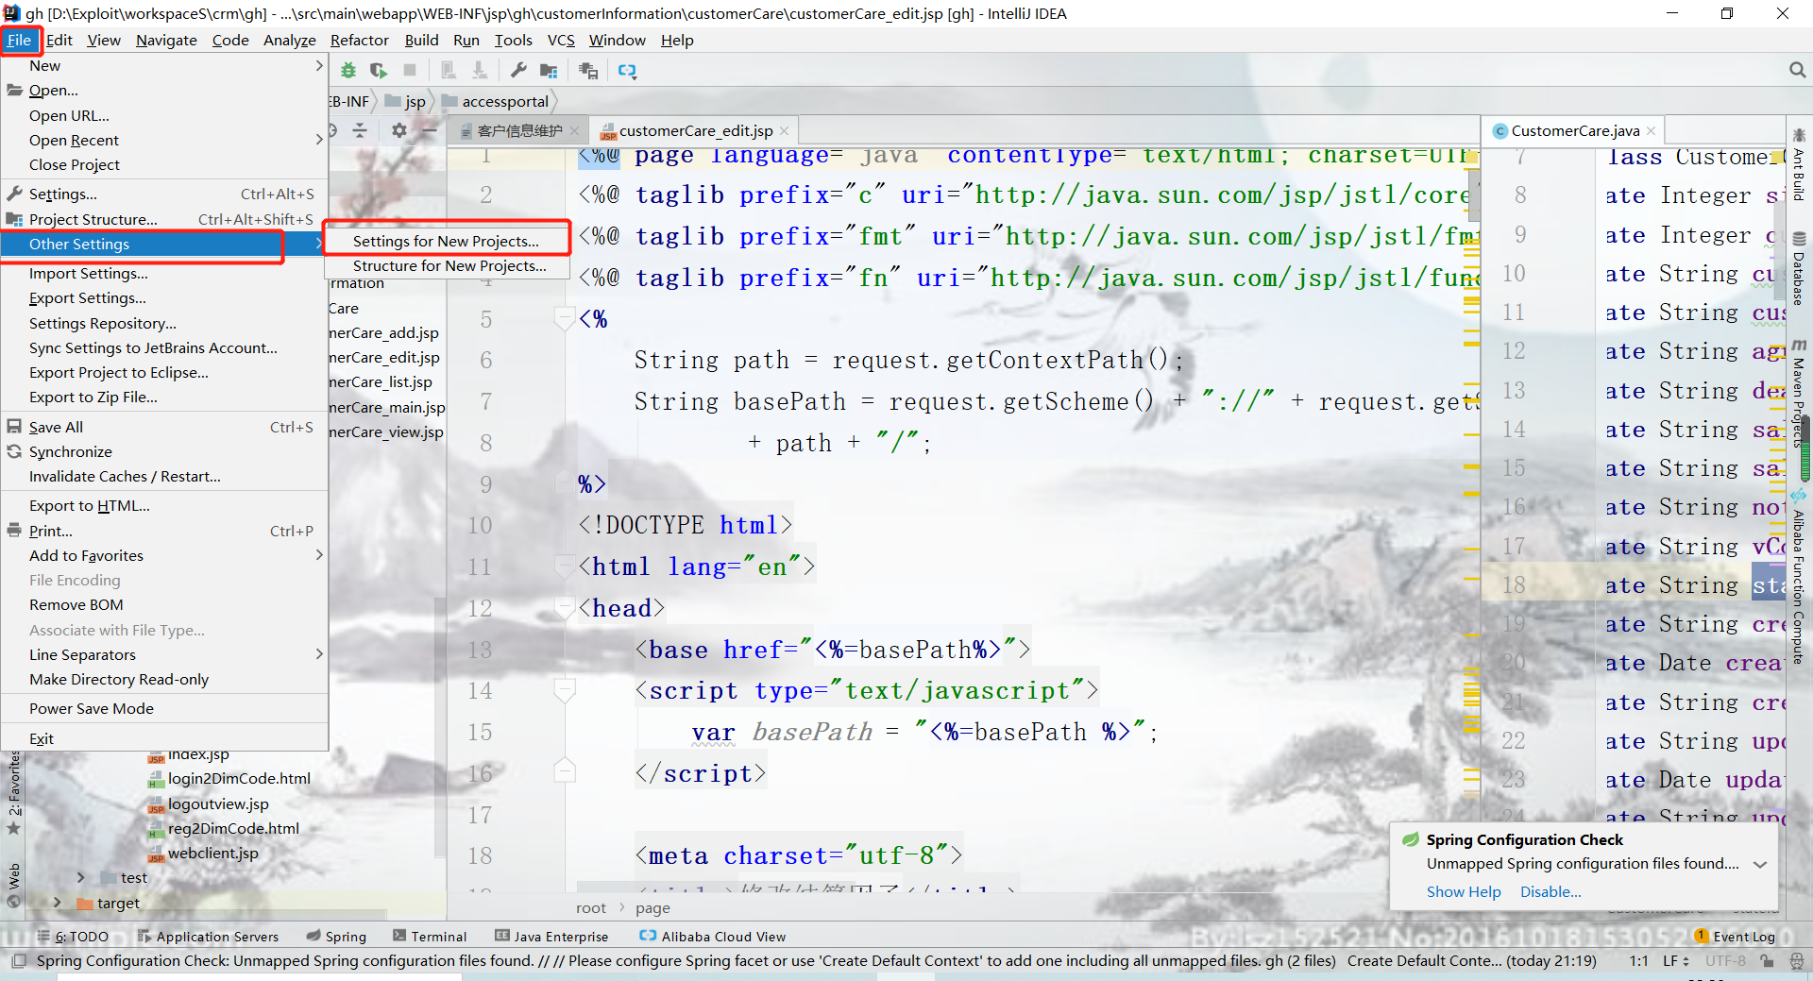Click the page breadcrumb below editor
1813x981 pixels.
pyautogui.click(x=652, y=907)
